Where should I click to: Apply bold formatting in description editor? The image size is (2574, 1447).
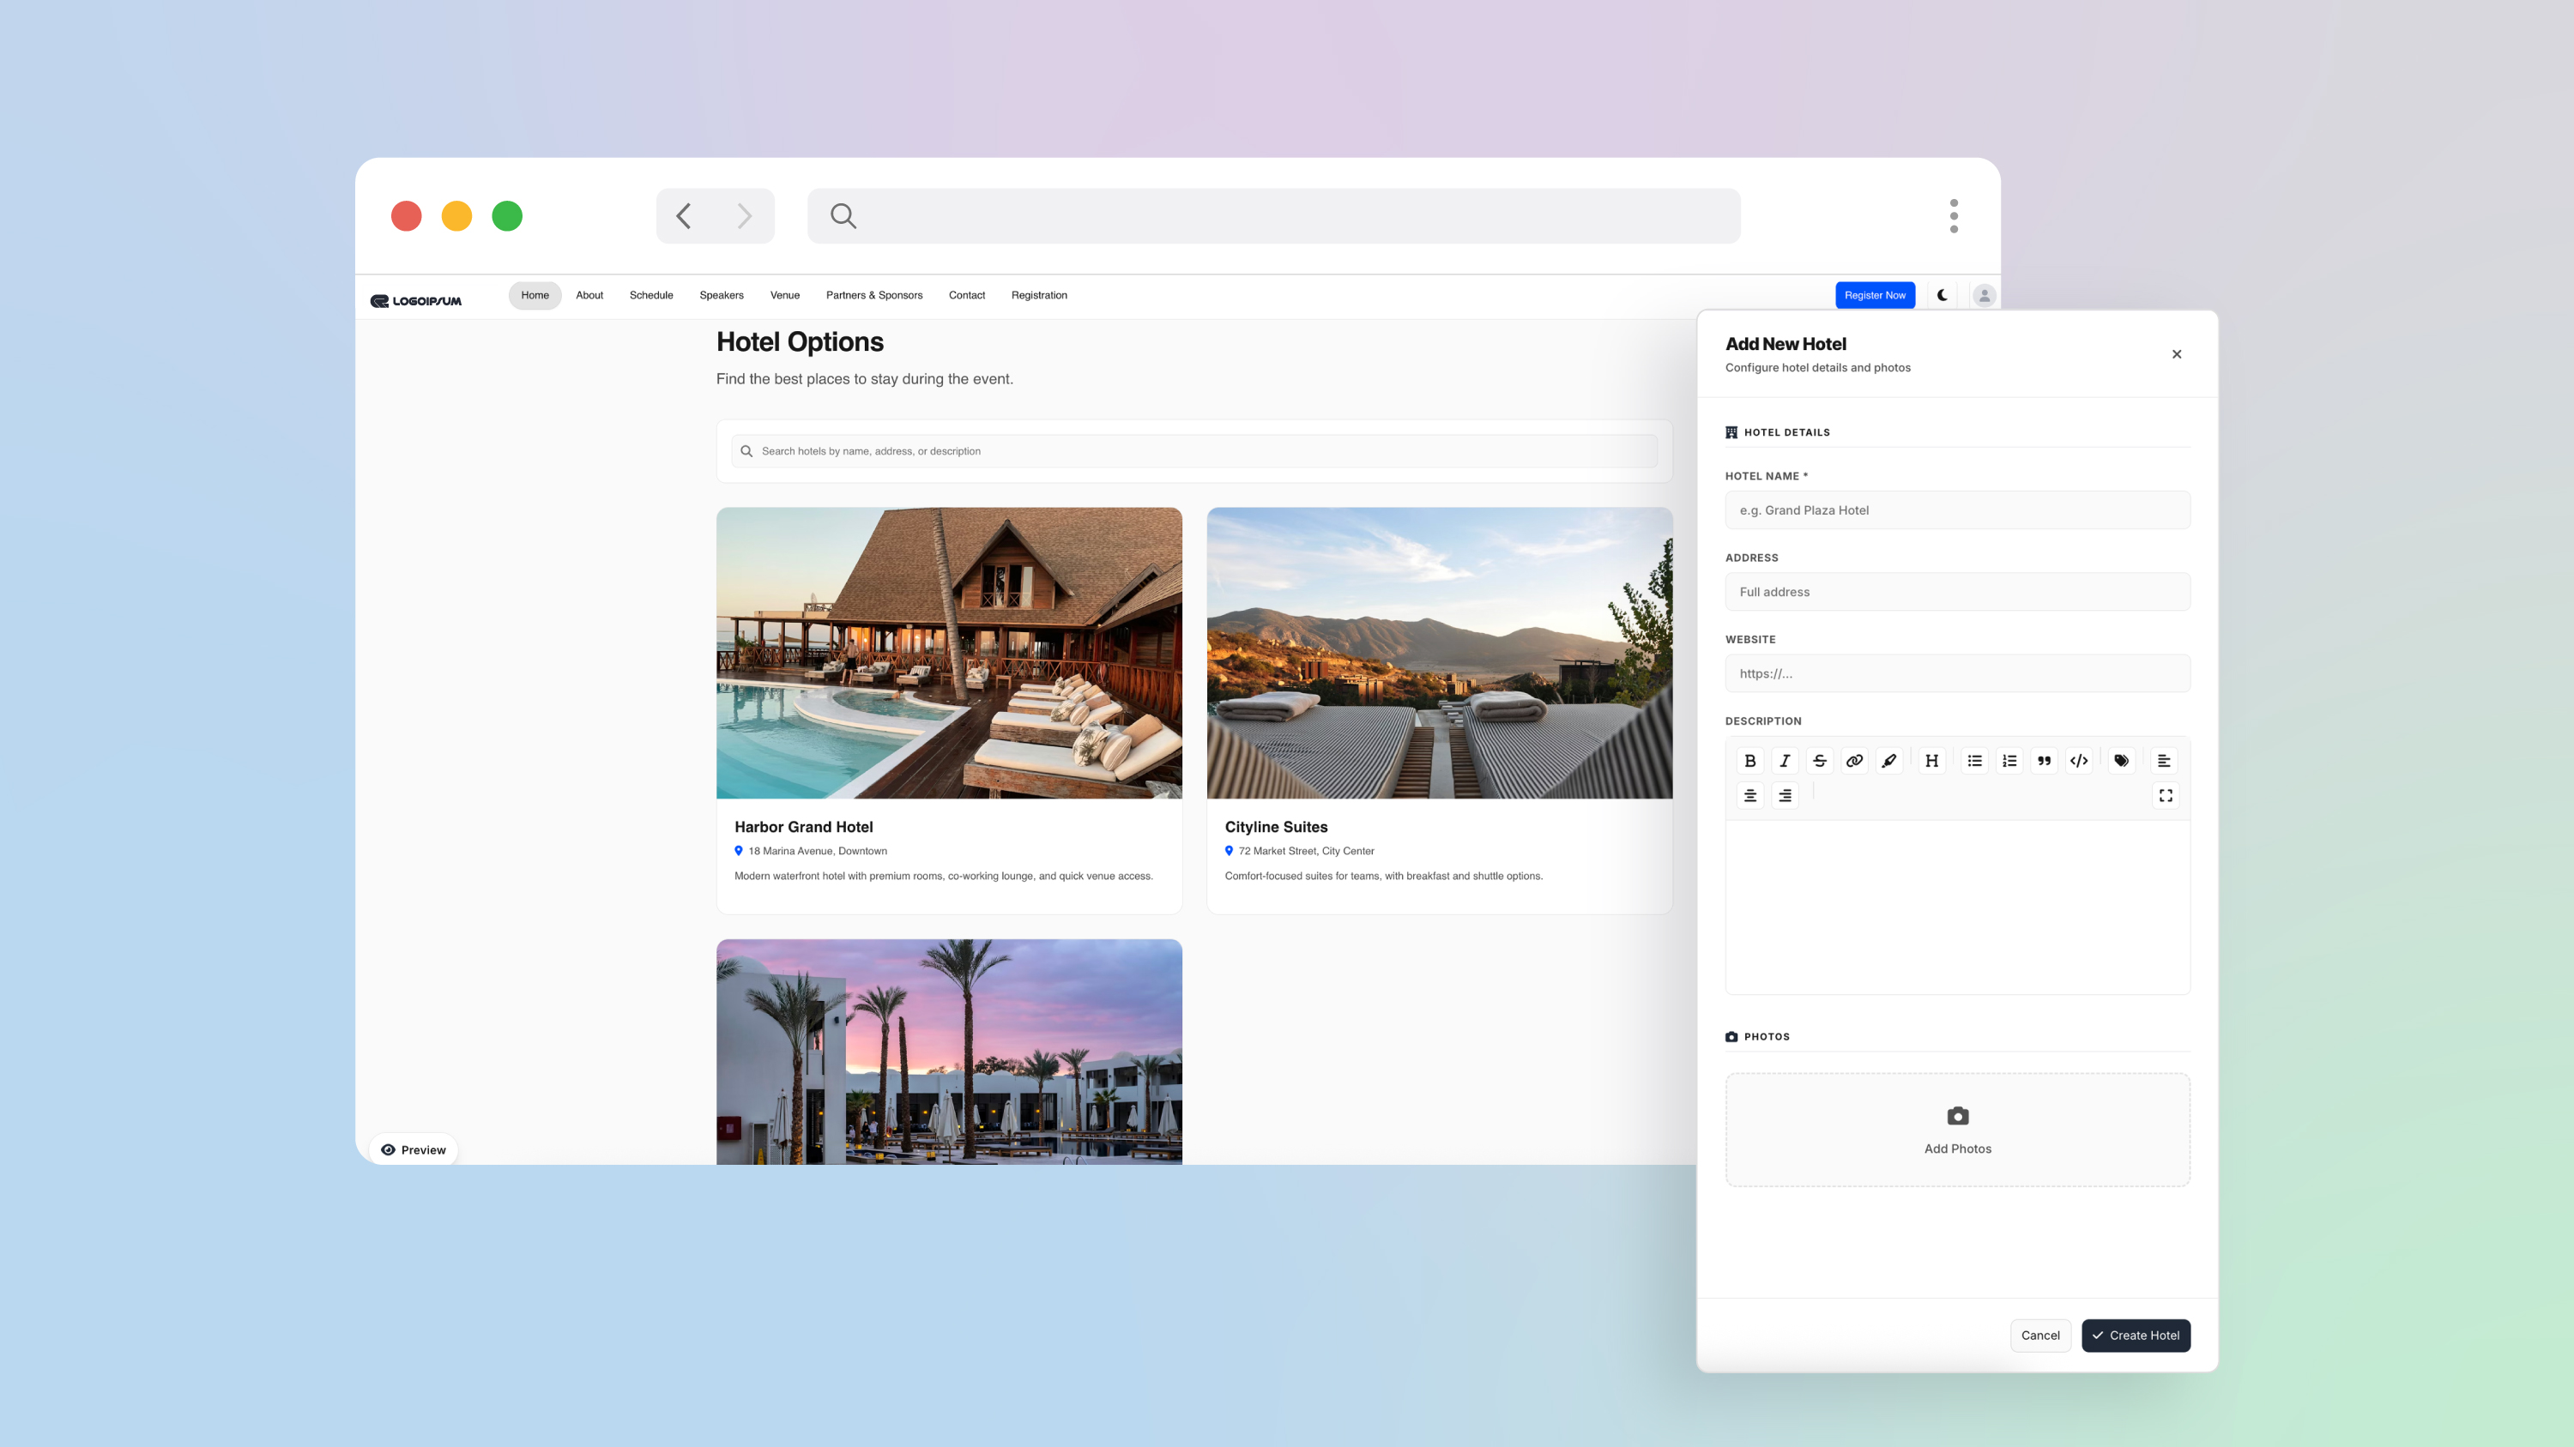point(1749,761)
